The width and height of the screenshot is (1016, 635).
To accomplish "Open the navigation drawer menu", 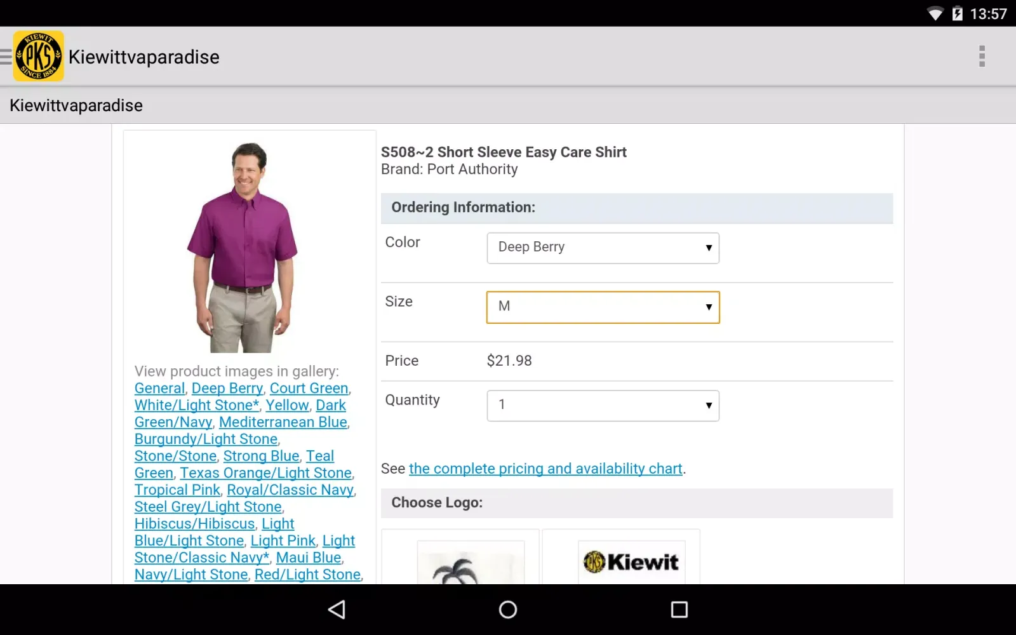I will point(7,57).
